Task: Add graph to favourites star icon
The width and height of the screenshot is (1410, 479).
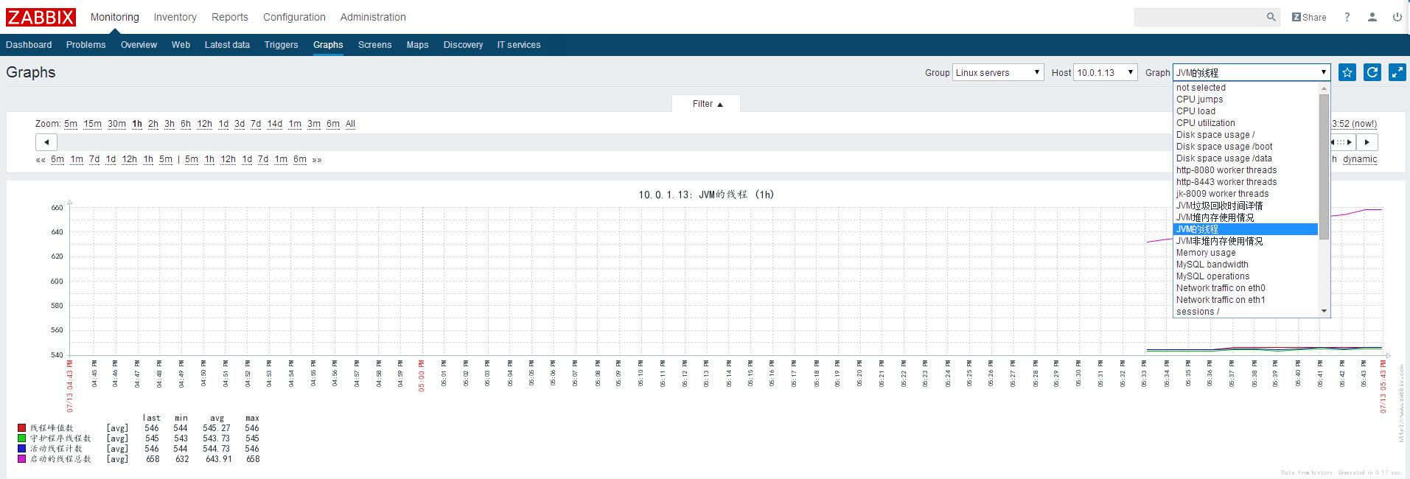Action: pyautogui.click(x=1347, y=72)
